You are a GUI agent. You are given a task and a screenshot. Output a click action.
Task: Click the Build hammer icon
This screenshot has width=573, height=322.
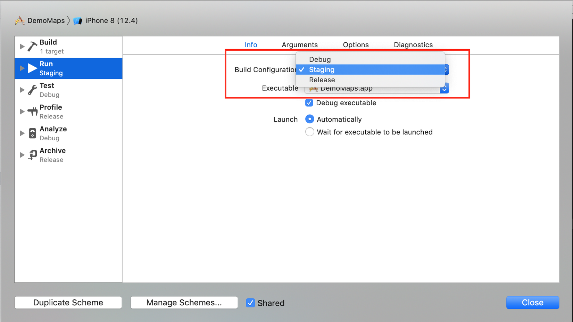[32, 47]
